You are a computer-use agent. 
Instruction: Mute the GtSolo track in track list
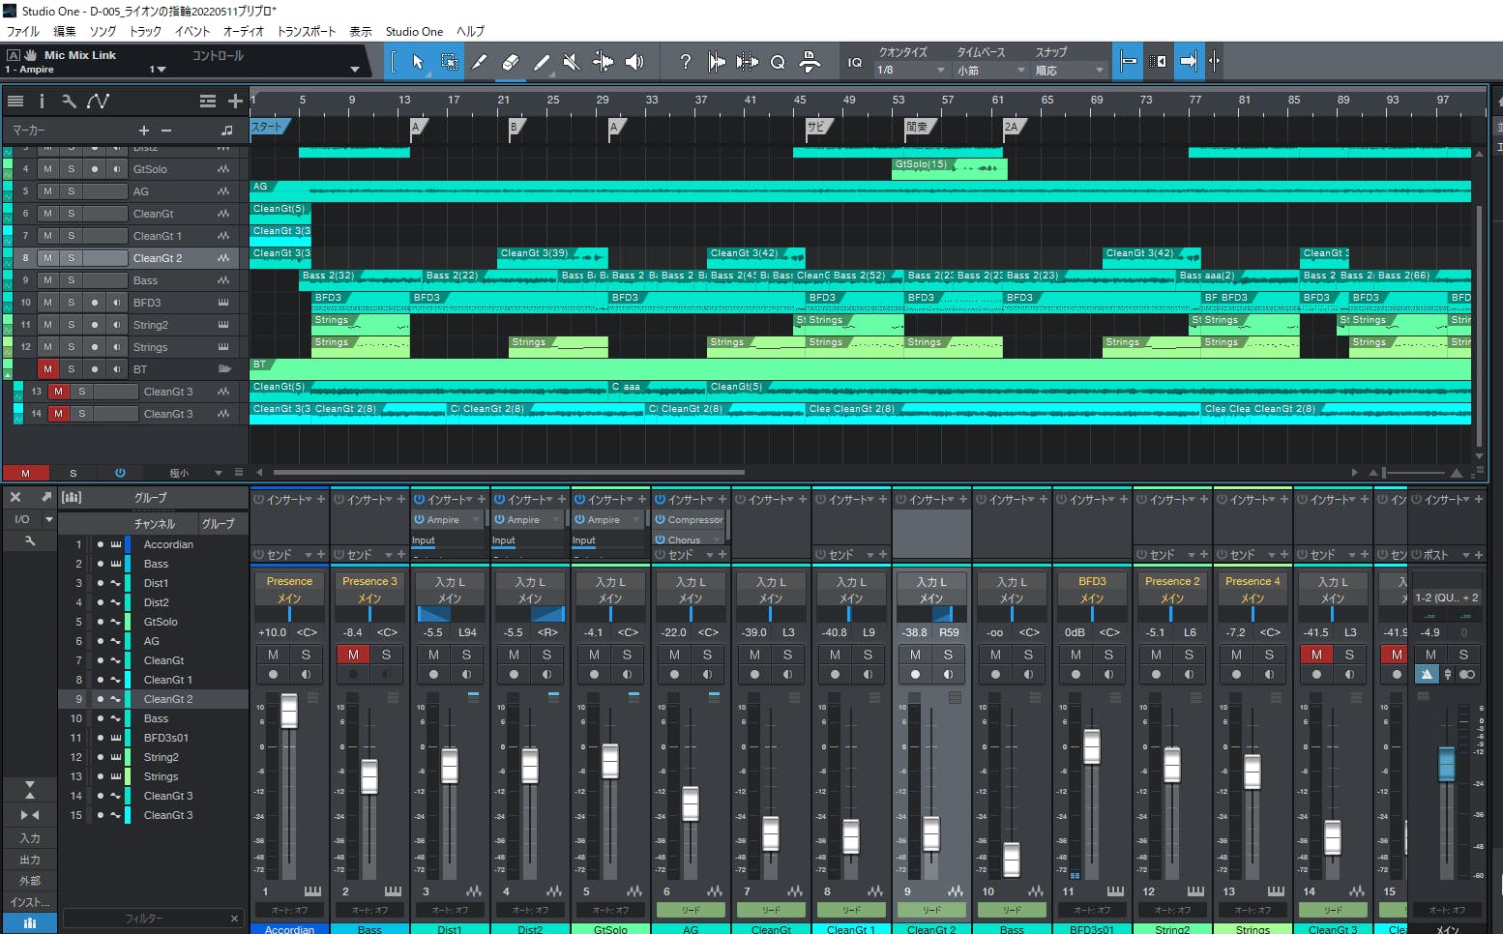click(47, 169)
